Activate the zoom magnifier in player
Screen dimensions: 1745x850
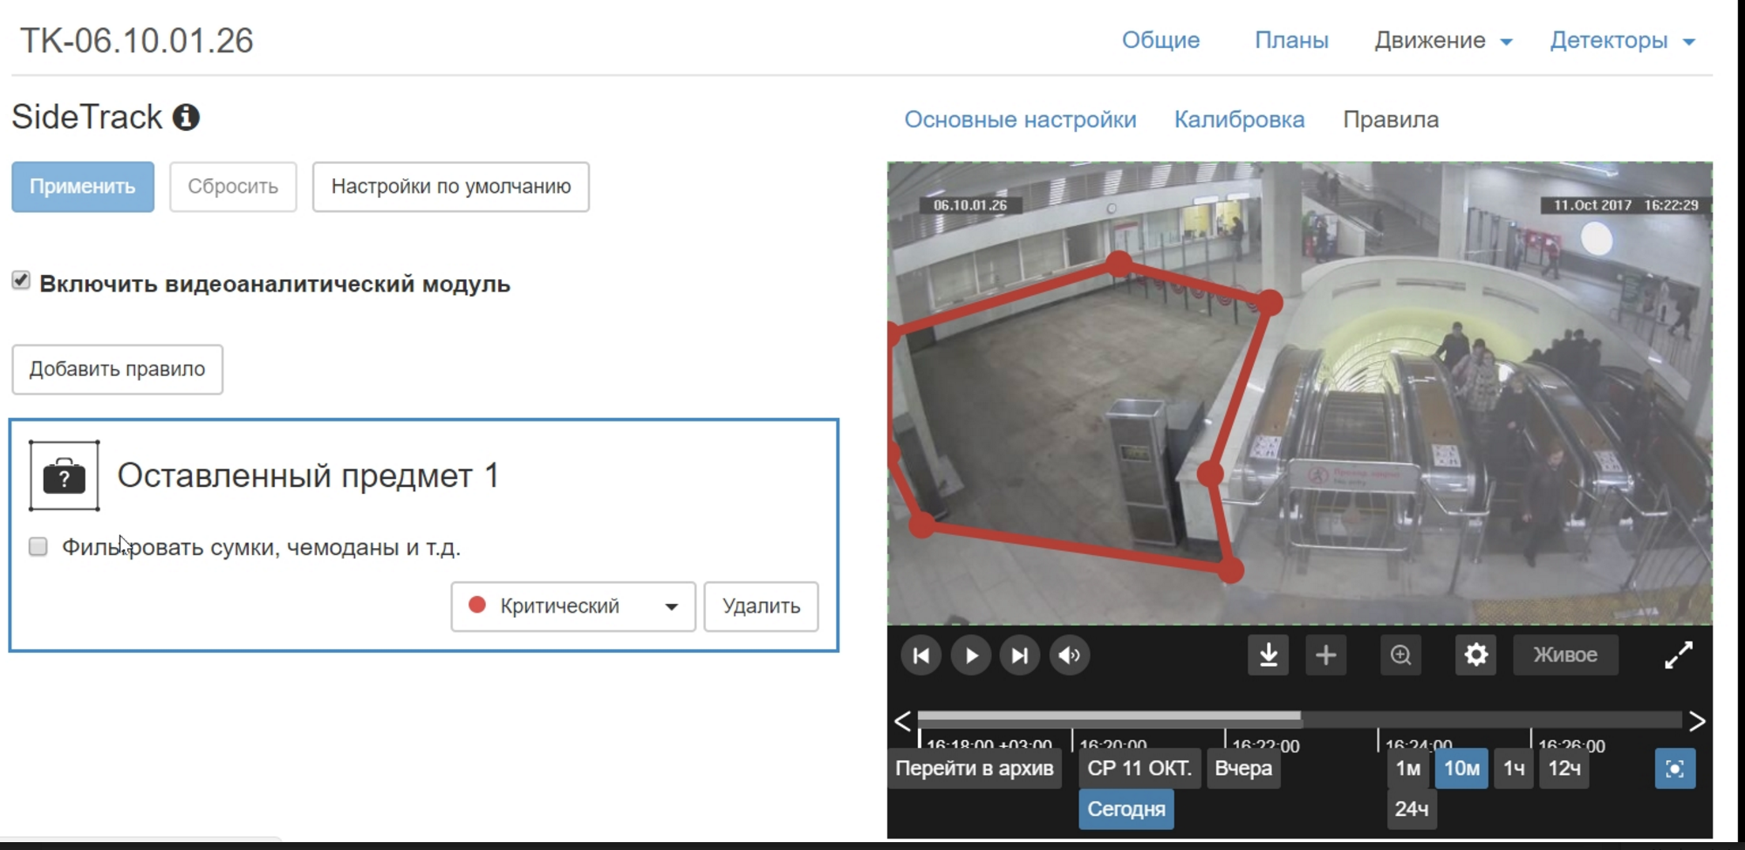coord(1401,655)
